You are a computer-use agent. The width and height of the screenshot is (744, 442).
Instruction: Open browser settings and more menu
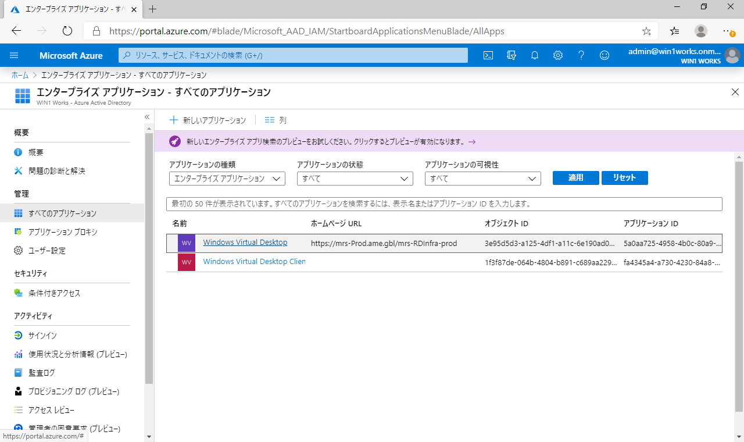pyautogui.click(x=728, y=31)
